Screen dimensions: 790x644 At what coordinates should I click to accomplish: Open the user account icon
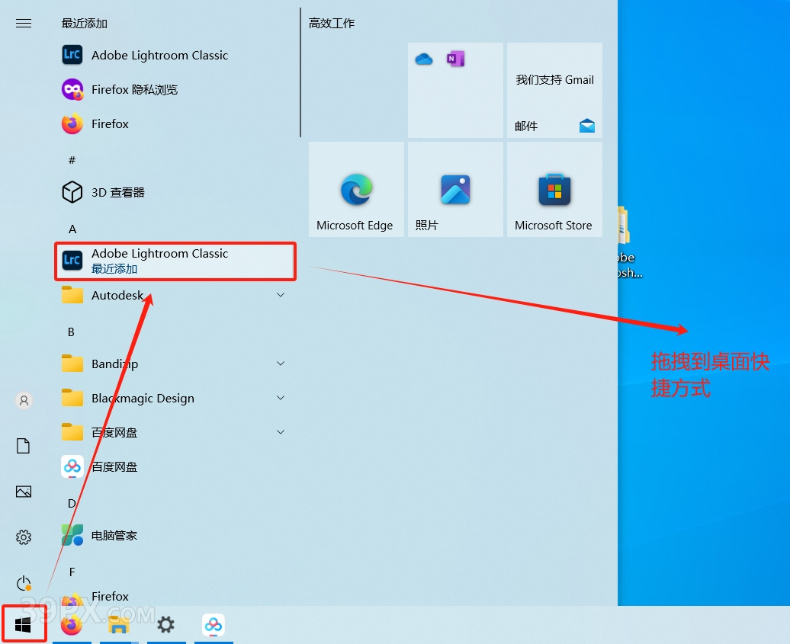(x=24, y=401)
